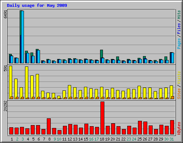Click the green day 10 axis label

coord(59,139)
